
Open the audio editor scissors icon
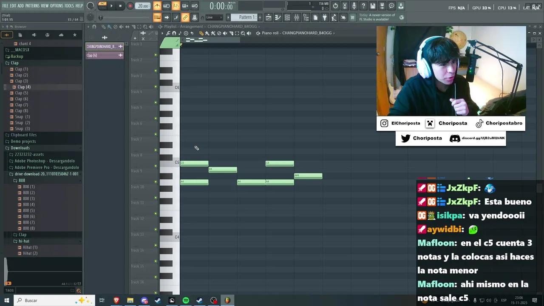345,6
